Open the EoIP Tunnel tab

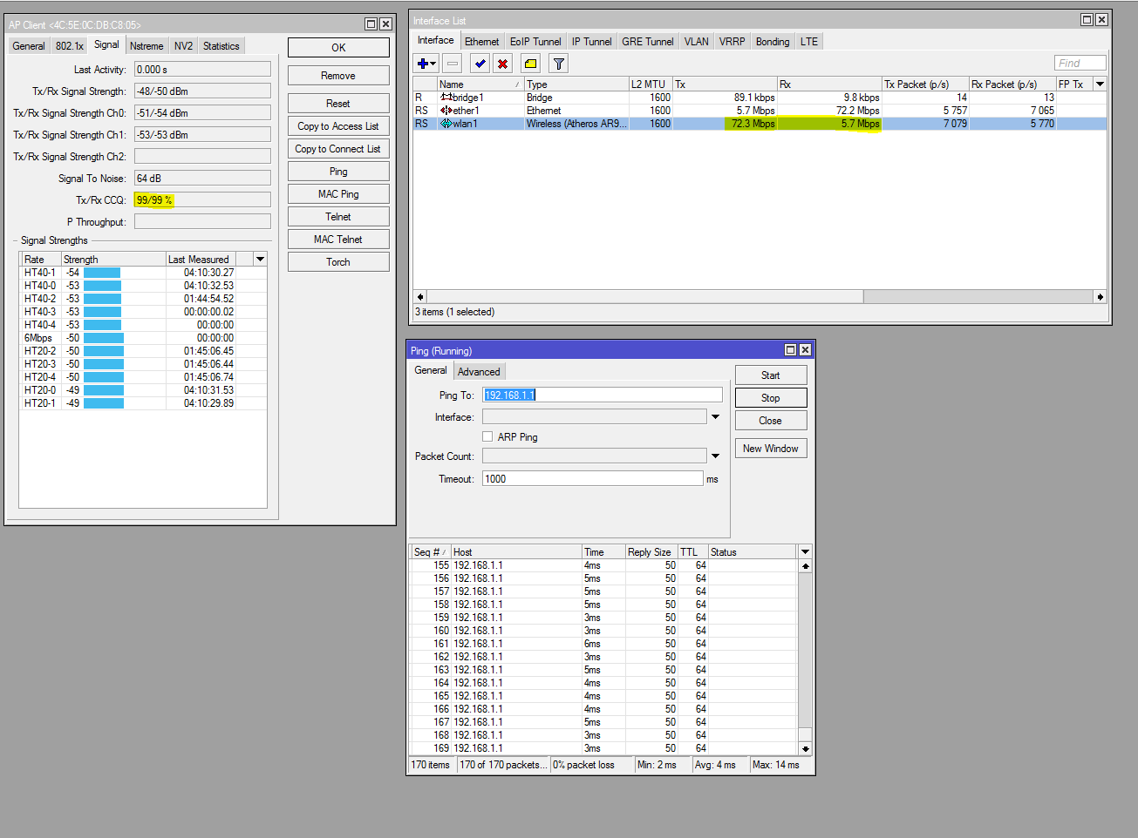[535, 42]
